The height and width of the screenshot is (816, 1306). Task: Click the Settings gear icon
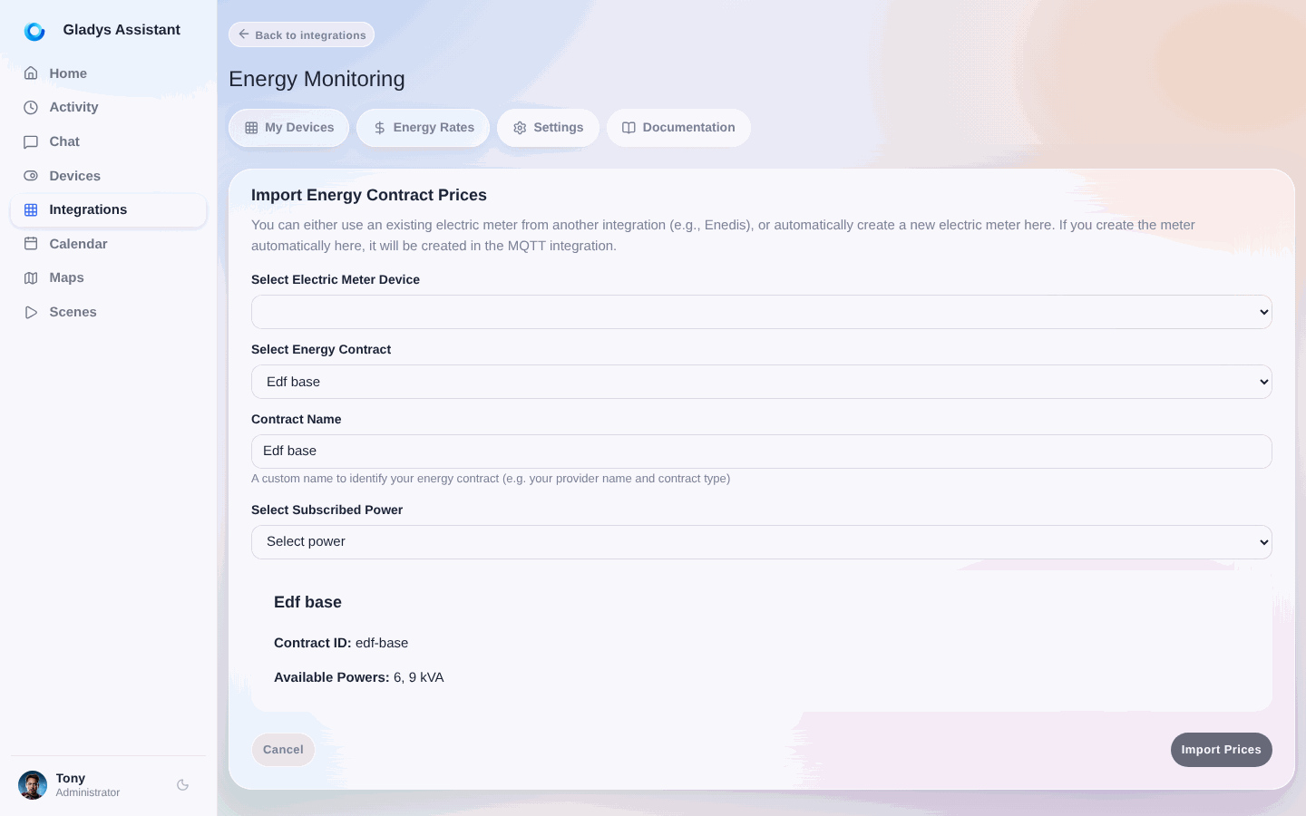(x=520, y=128)
